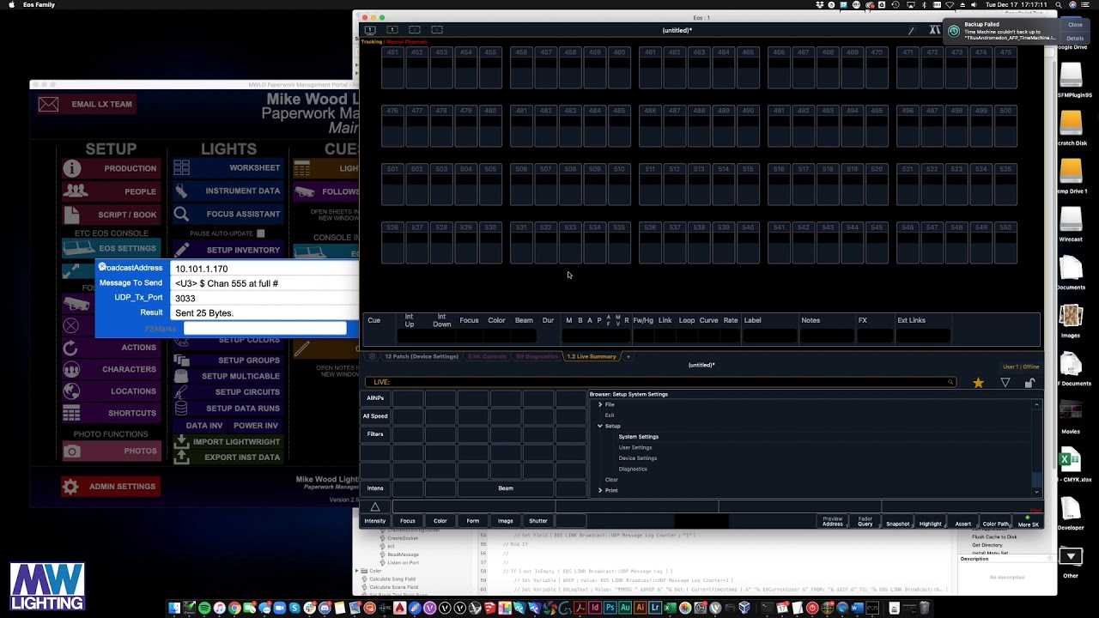Expand the Color folder in script tree

point(356,571)
